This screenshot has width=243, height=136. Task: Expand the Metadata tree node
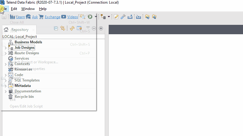click(5, 86)
